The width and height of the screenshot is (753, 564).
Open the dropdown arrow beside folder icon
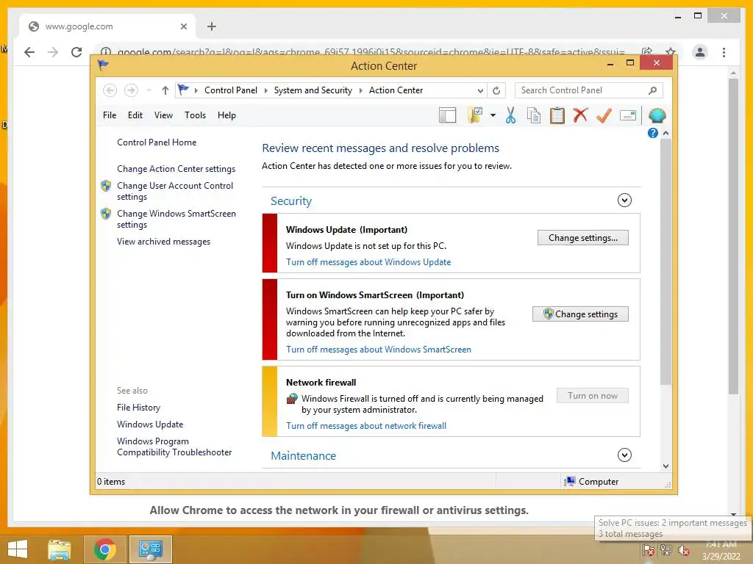click(x=493, y=115)
